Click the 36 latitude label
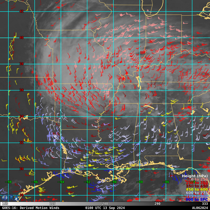 (x=22, y=90)
